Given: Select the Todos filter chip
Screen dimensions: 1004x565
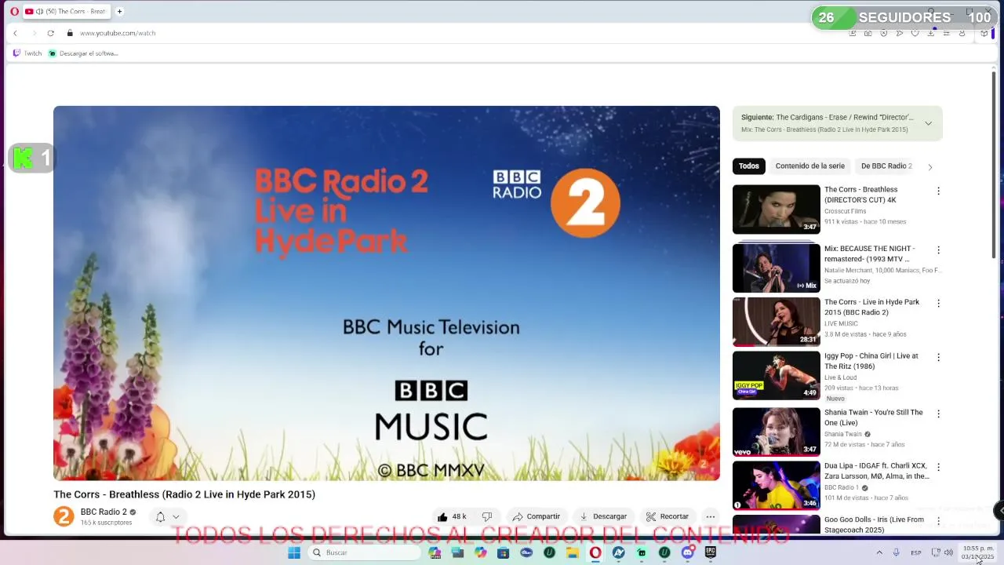Looking at the screenshot, I should [748, 166].
